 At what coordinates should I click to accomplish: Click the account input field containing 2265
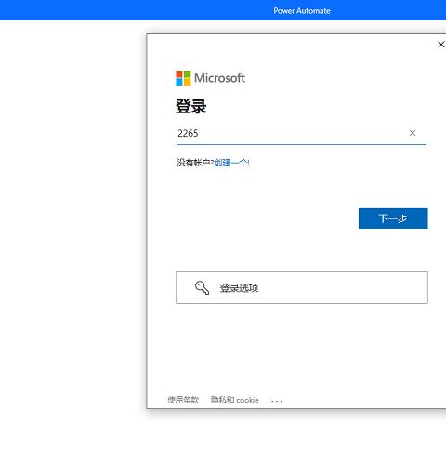[x=302, y=133]
